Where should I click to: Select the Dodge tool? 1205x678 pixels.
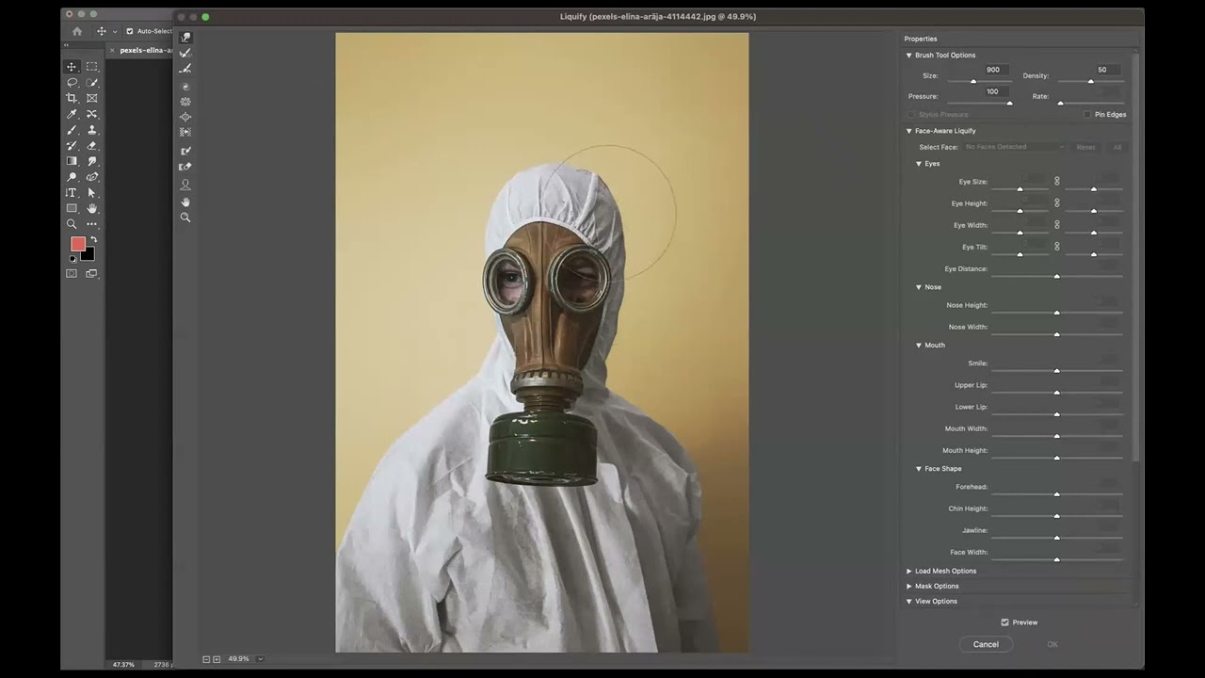click(72, 177)
